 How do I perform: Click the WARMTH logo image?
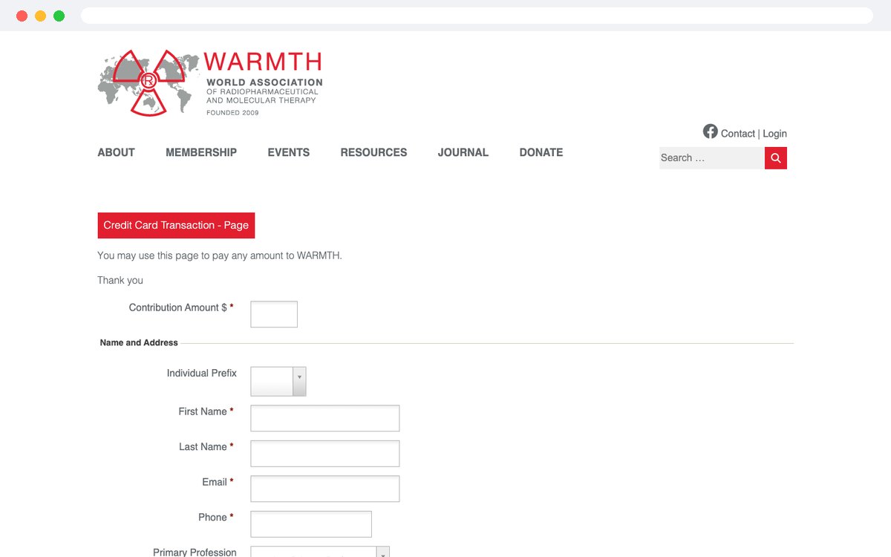pyautogui.click(x=210, y=82)
